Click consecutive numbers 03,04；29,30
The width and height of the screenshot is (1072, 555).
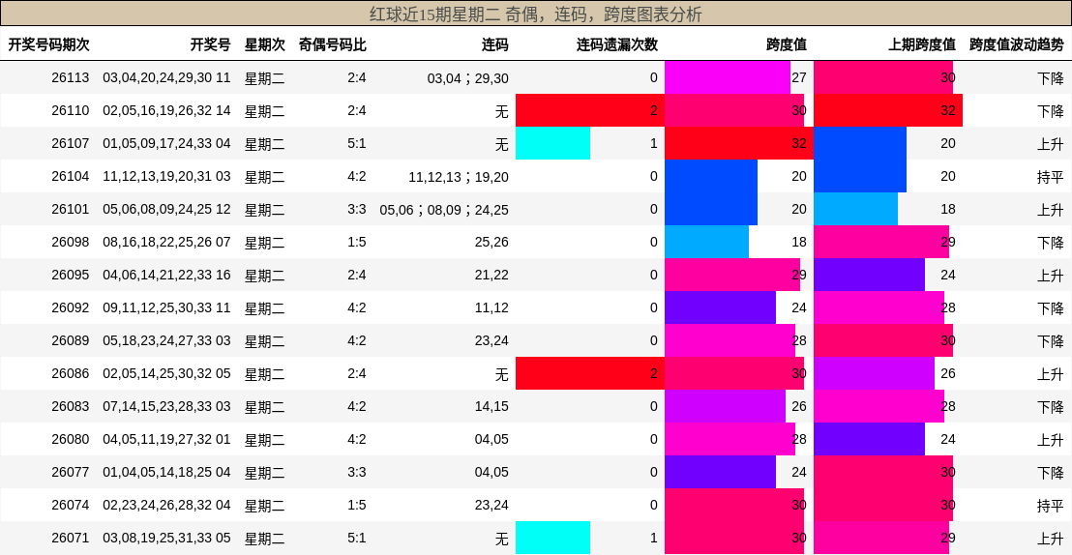(467, 78)
